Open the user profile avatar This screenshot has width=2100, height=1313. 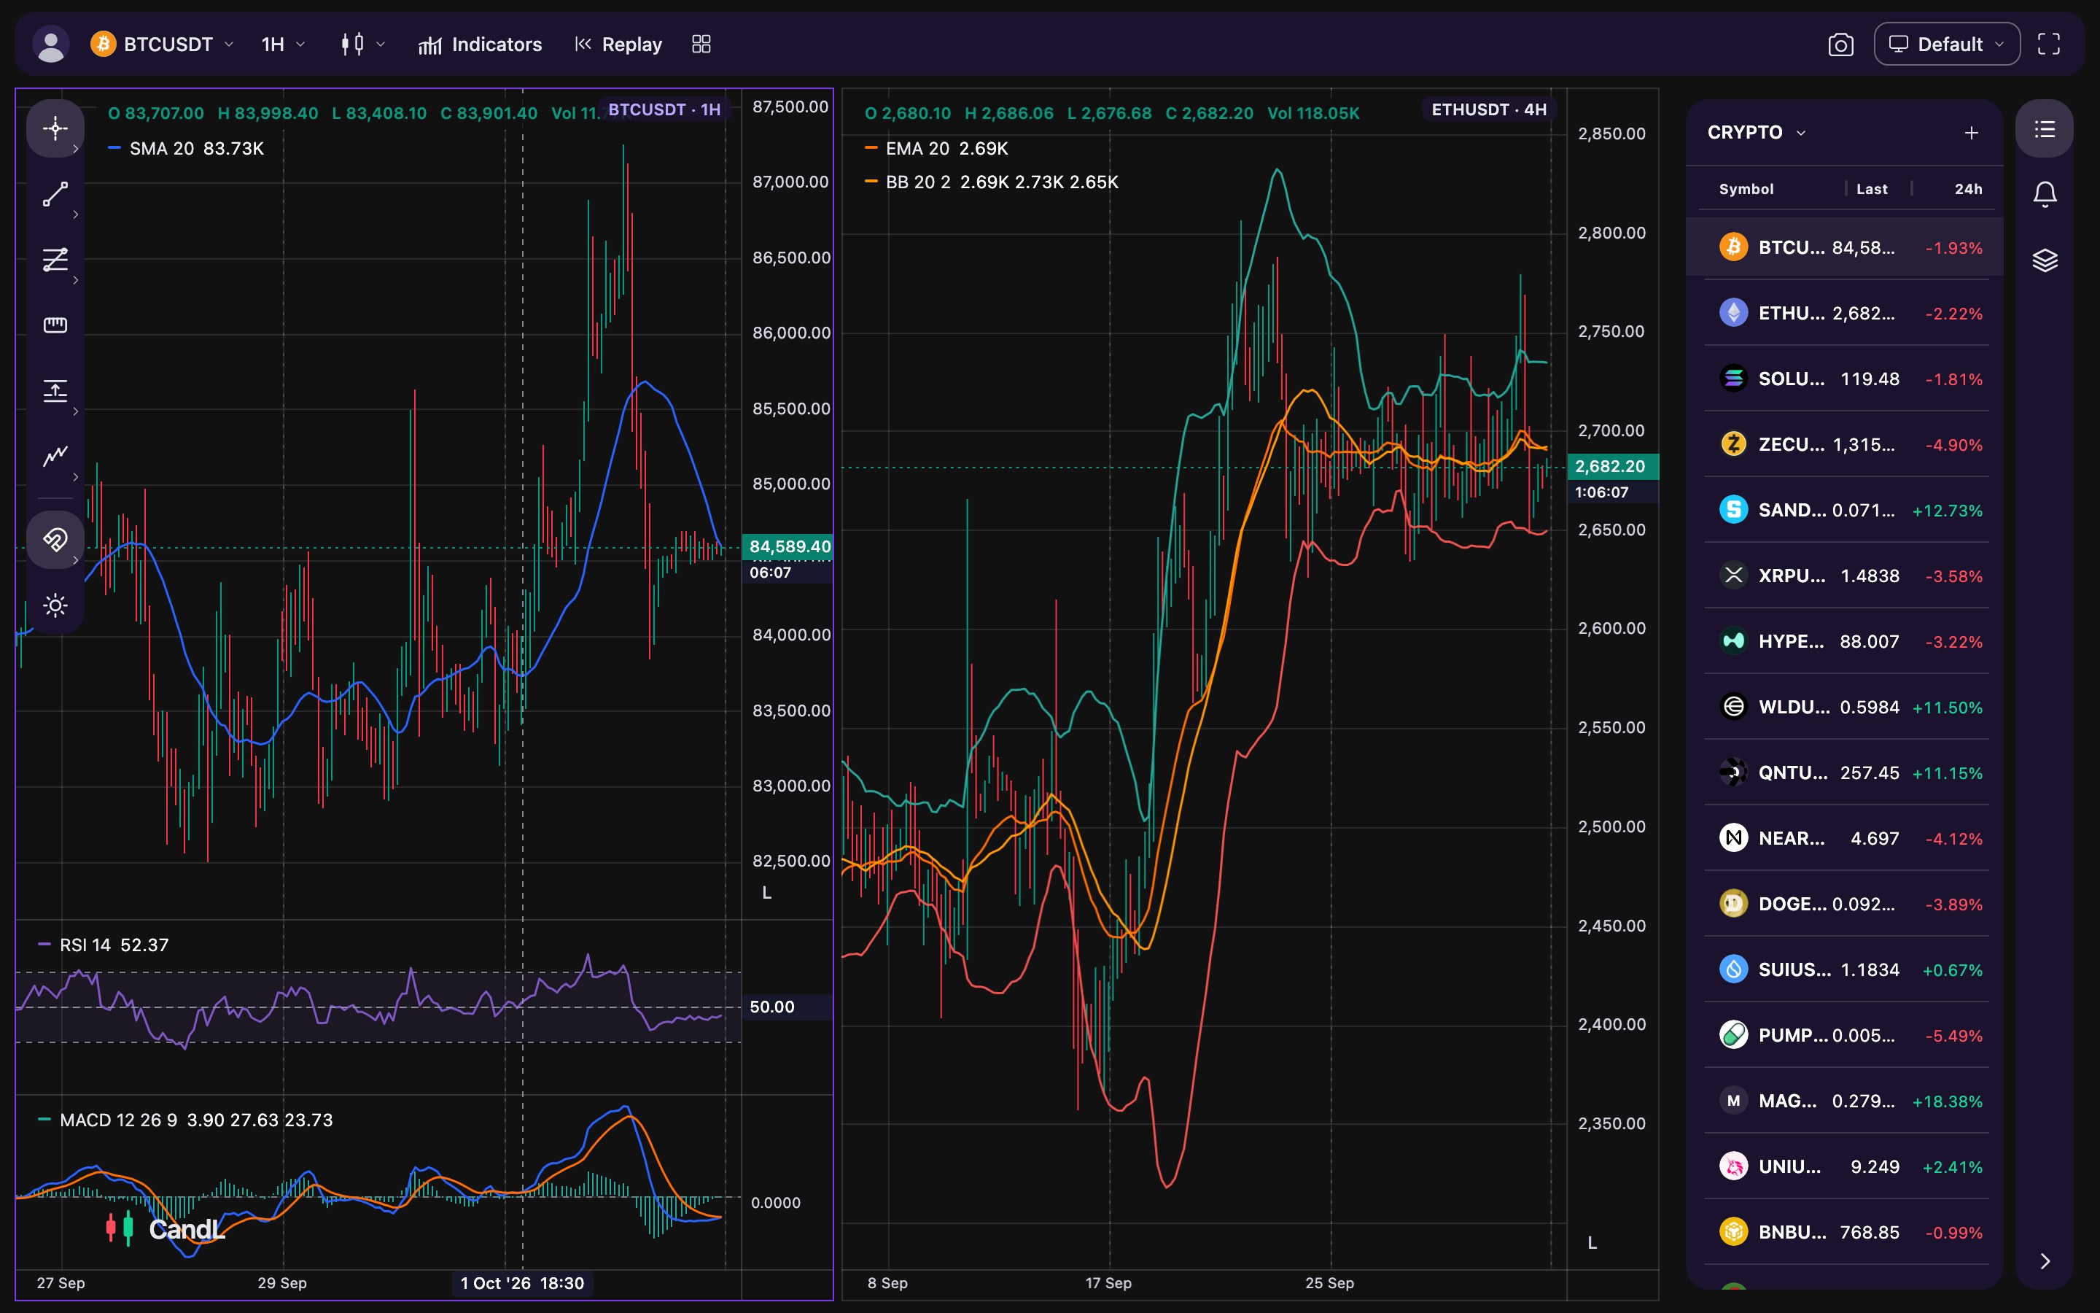point(51,44)
